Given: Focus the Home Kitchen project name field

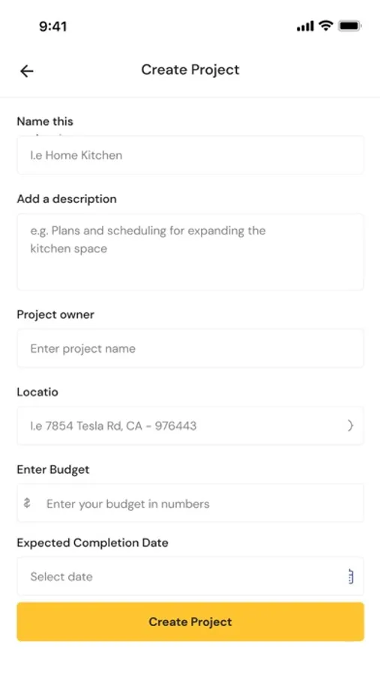Looking at the screenshot, I should click(x=190, y=155).
